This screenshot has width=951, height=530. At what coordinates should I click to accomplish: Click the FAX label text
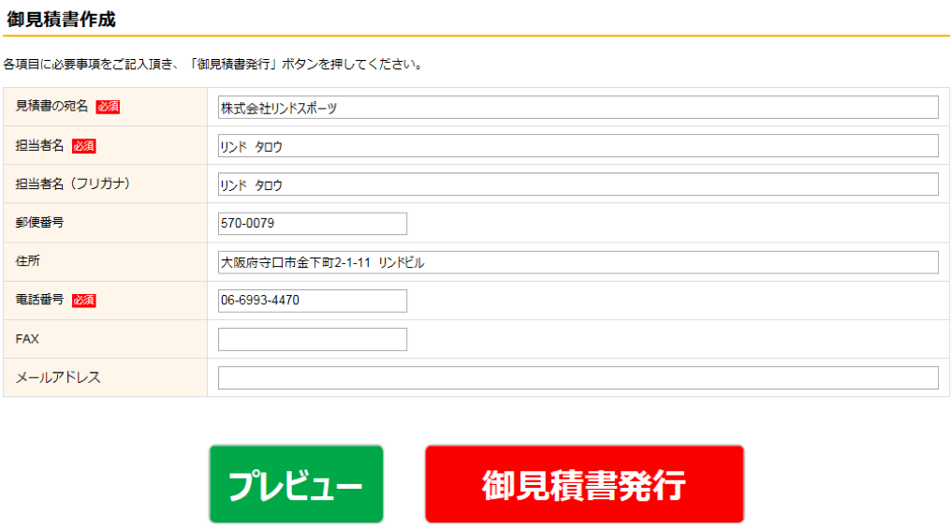[27, 339]
